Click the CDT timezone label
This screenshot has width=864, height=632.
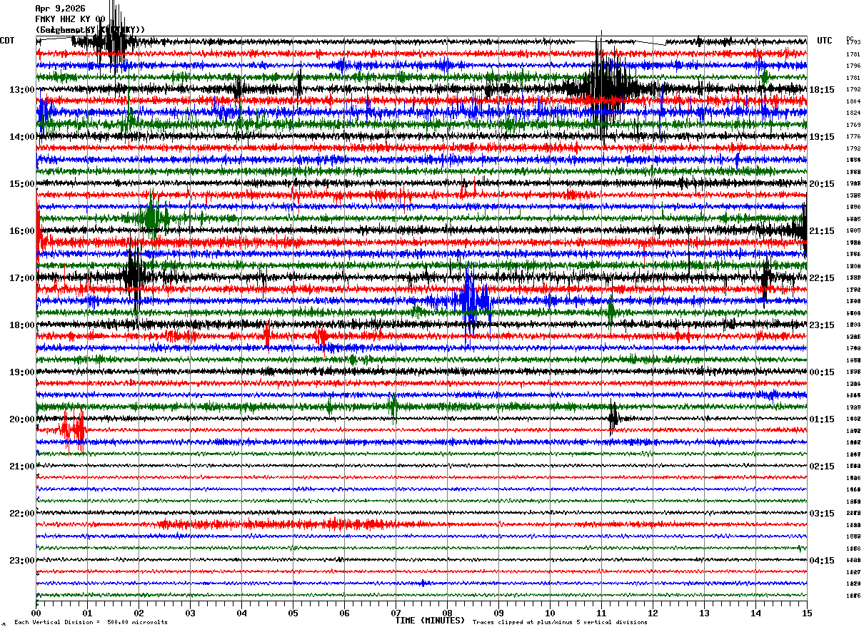tap(7, 41)
